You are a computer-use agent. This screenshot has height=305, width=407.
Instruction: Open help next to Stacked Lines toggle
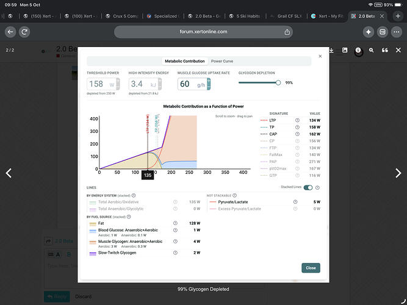pos(317,187)
